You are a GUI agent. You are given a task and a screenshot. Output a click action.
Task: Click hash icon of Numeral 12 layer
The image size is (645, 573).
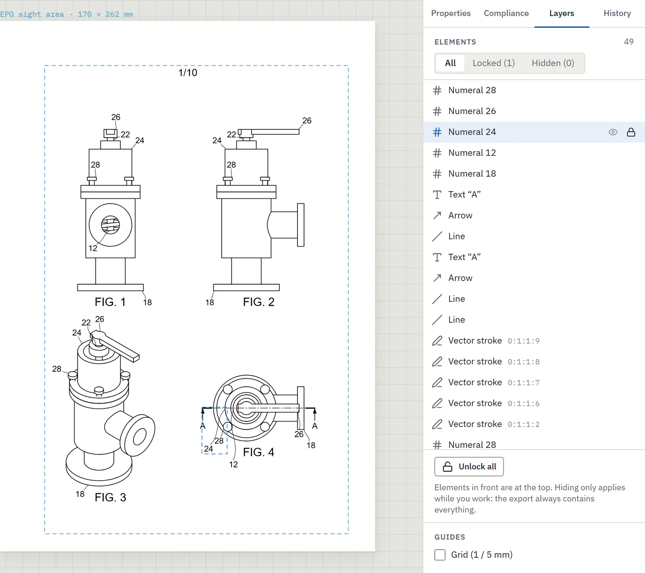437,153
